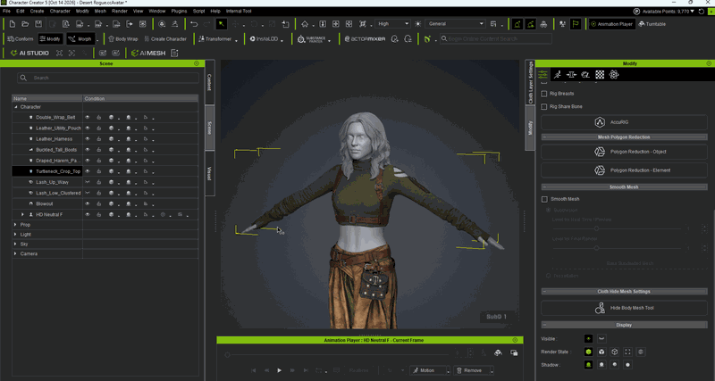Toggle the lock icon of Leather_Utility_Pouch
Image resolution: width=715 pixels, height=381 pixels.
coord(98,128)
